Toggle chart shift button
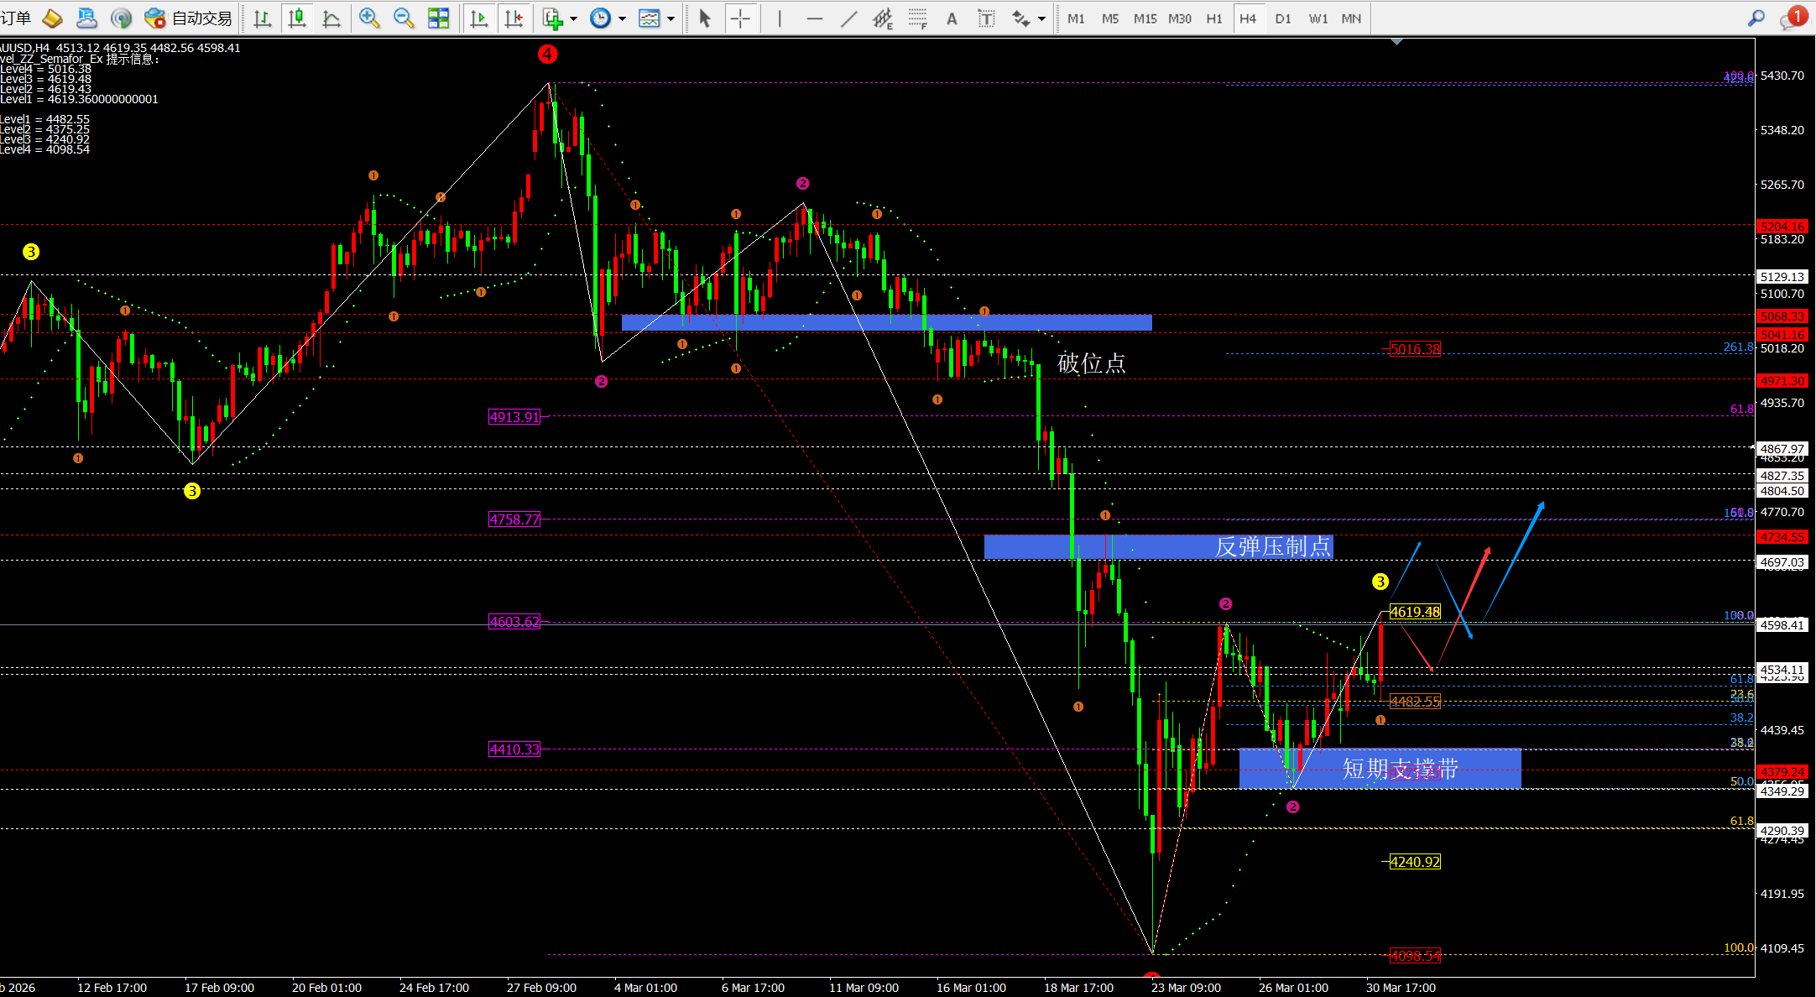Viewport: 1816px width, 997px height. click(x=514, y=18)
